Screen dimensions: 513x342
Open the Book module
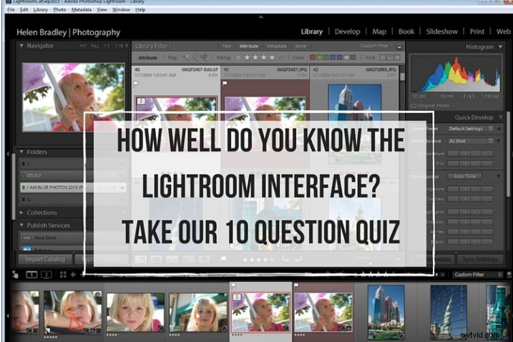coord(406,31)
